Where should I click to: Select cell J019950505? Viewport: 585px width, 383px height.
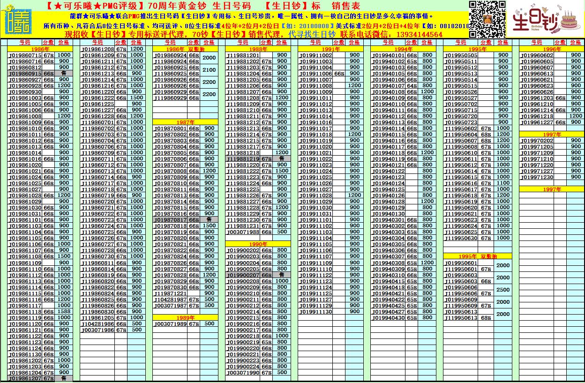(462, 55)
